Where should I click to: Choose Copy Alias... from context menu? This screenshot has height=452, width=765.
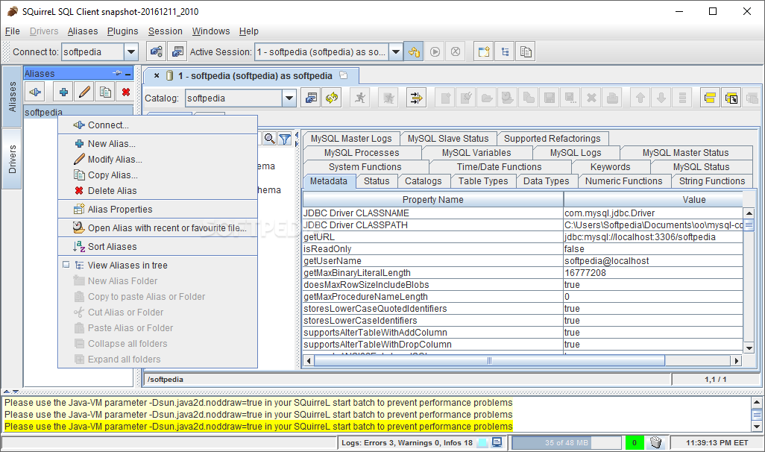(x=157, y=175)
